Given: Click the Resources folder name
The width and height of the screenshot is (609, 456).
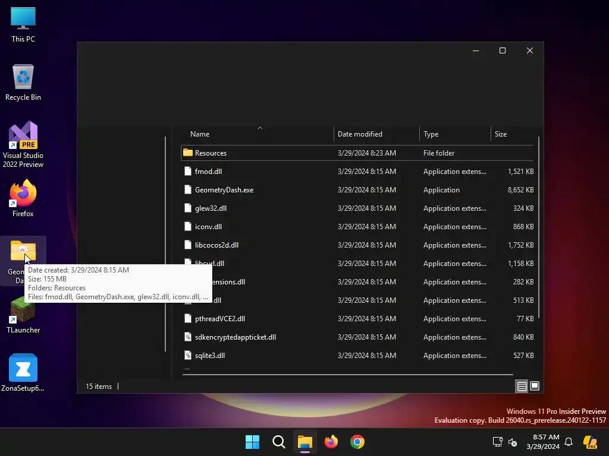Looking at the screenshot, I should [x=211, y=153].
